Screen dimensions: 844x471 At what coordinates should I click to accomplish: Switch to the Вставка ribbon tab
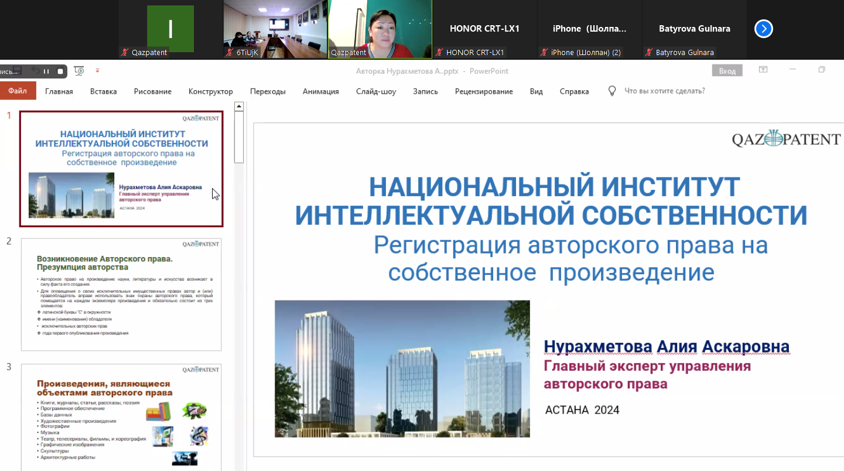coord(103,91)
